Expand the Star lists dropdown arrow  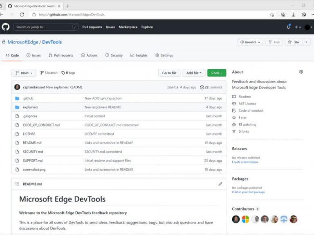tap(306, 42)
